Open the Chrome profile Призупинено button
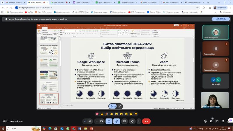Image resolution: width=233 pixels, height=131 pixels. (220, 8)
